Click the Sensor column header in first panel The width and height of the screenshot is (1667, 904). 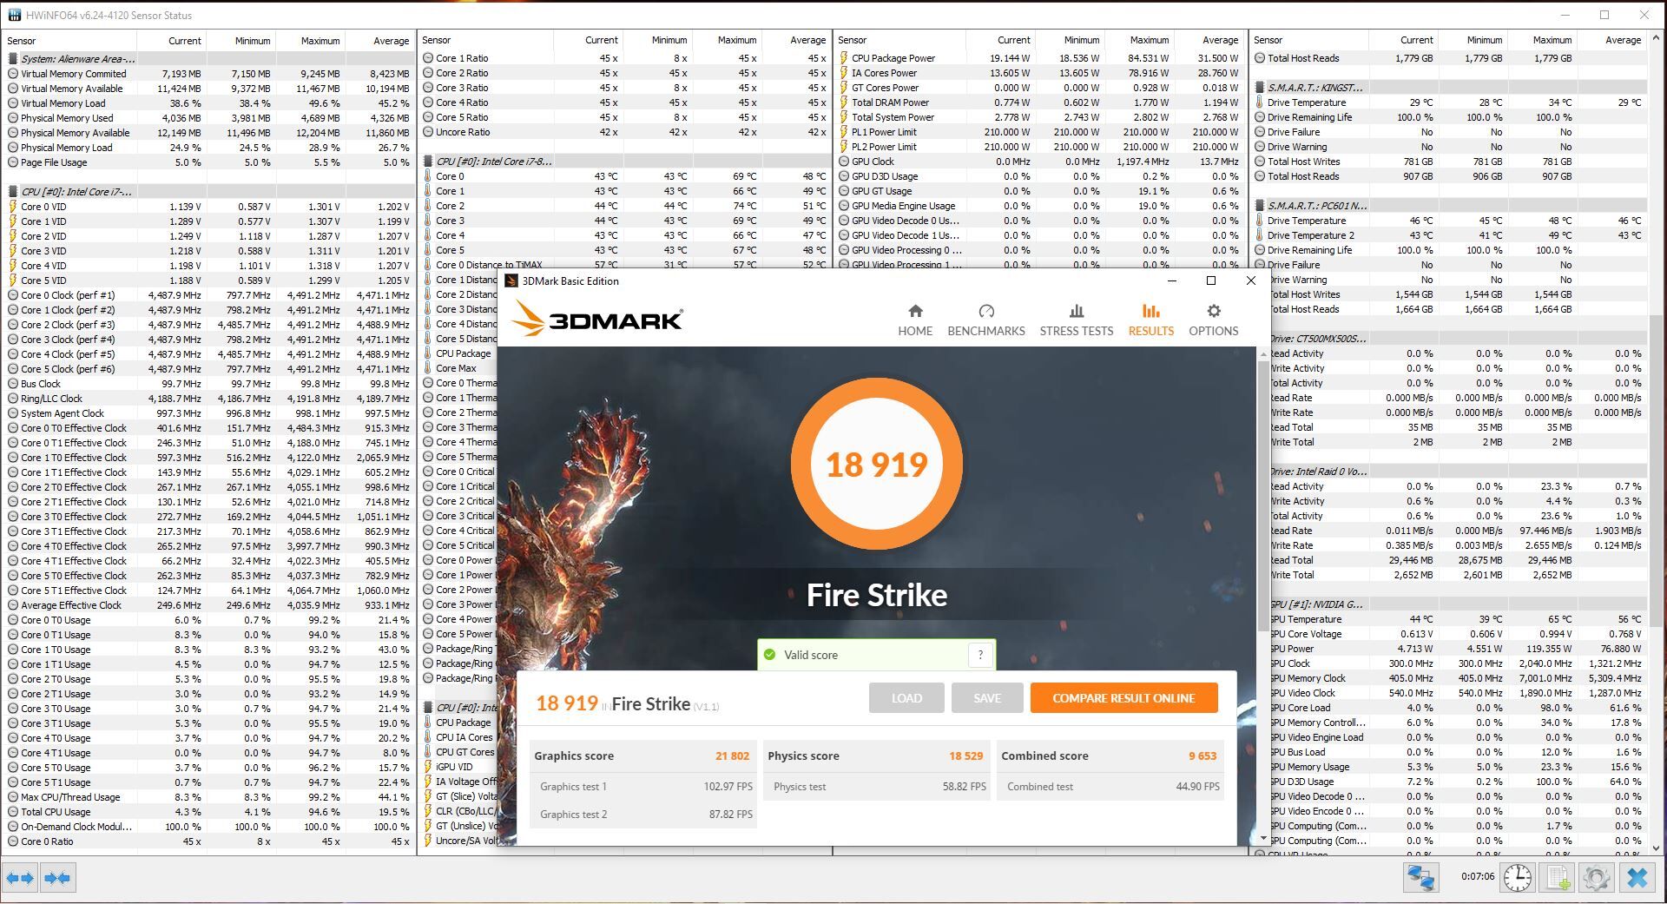point(69,41)
